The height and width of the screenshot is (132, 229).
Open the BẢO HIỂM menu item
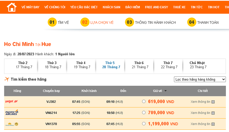tap(133, 7)
